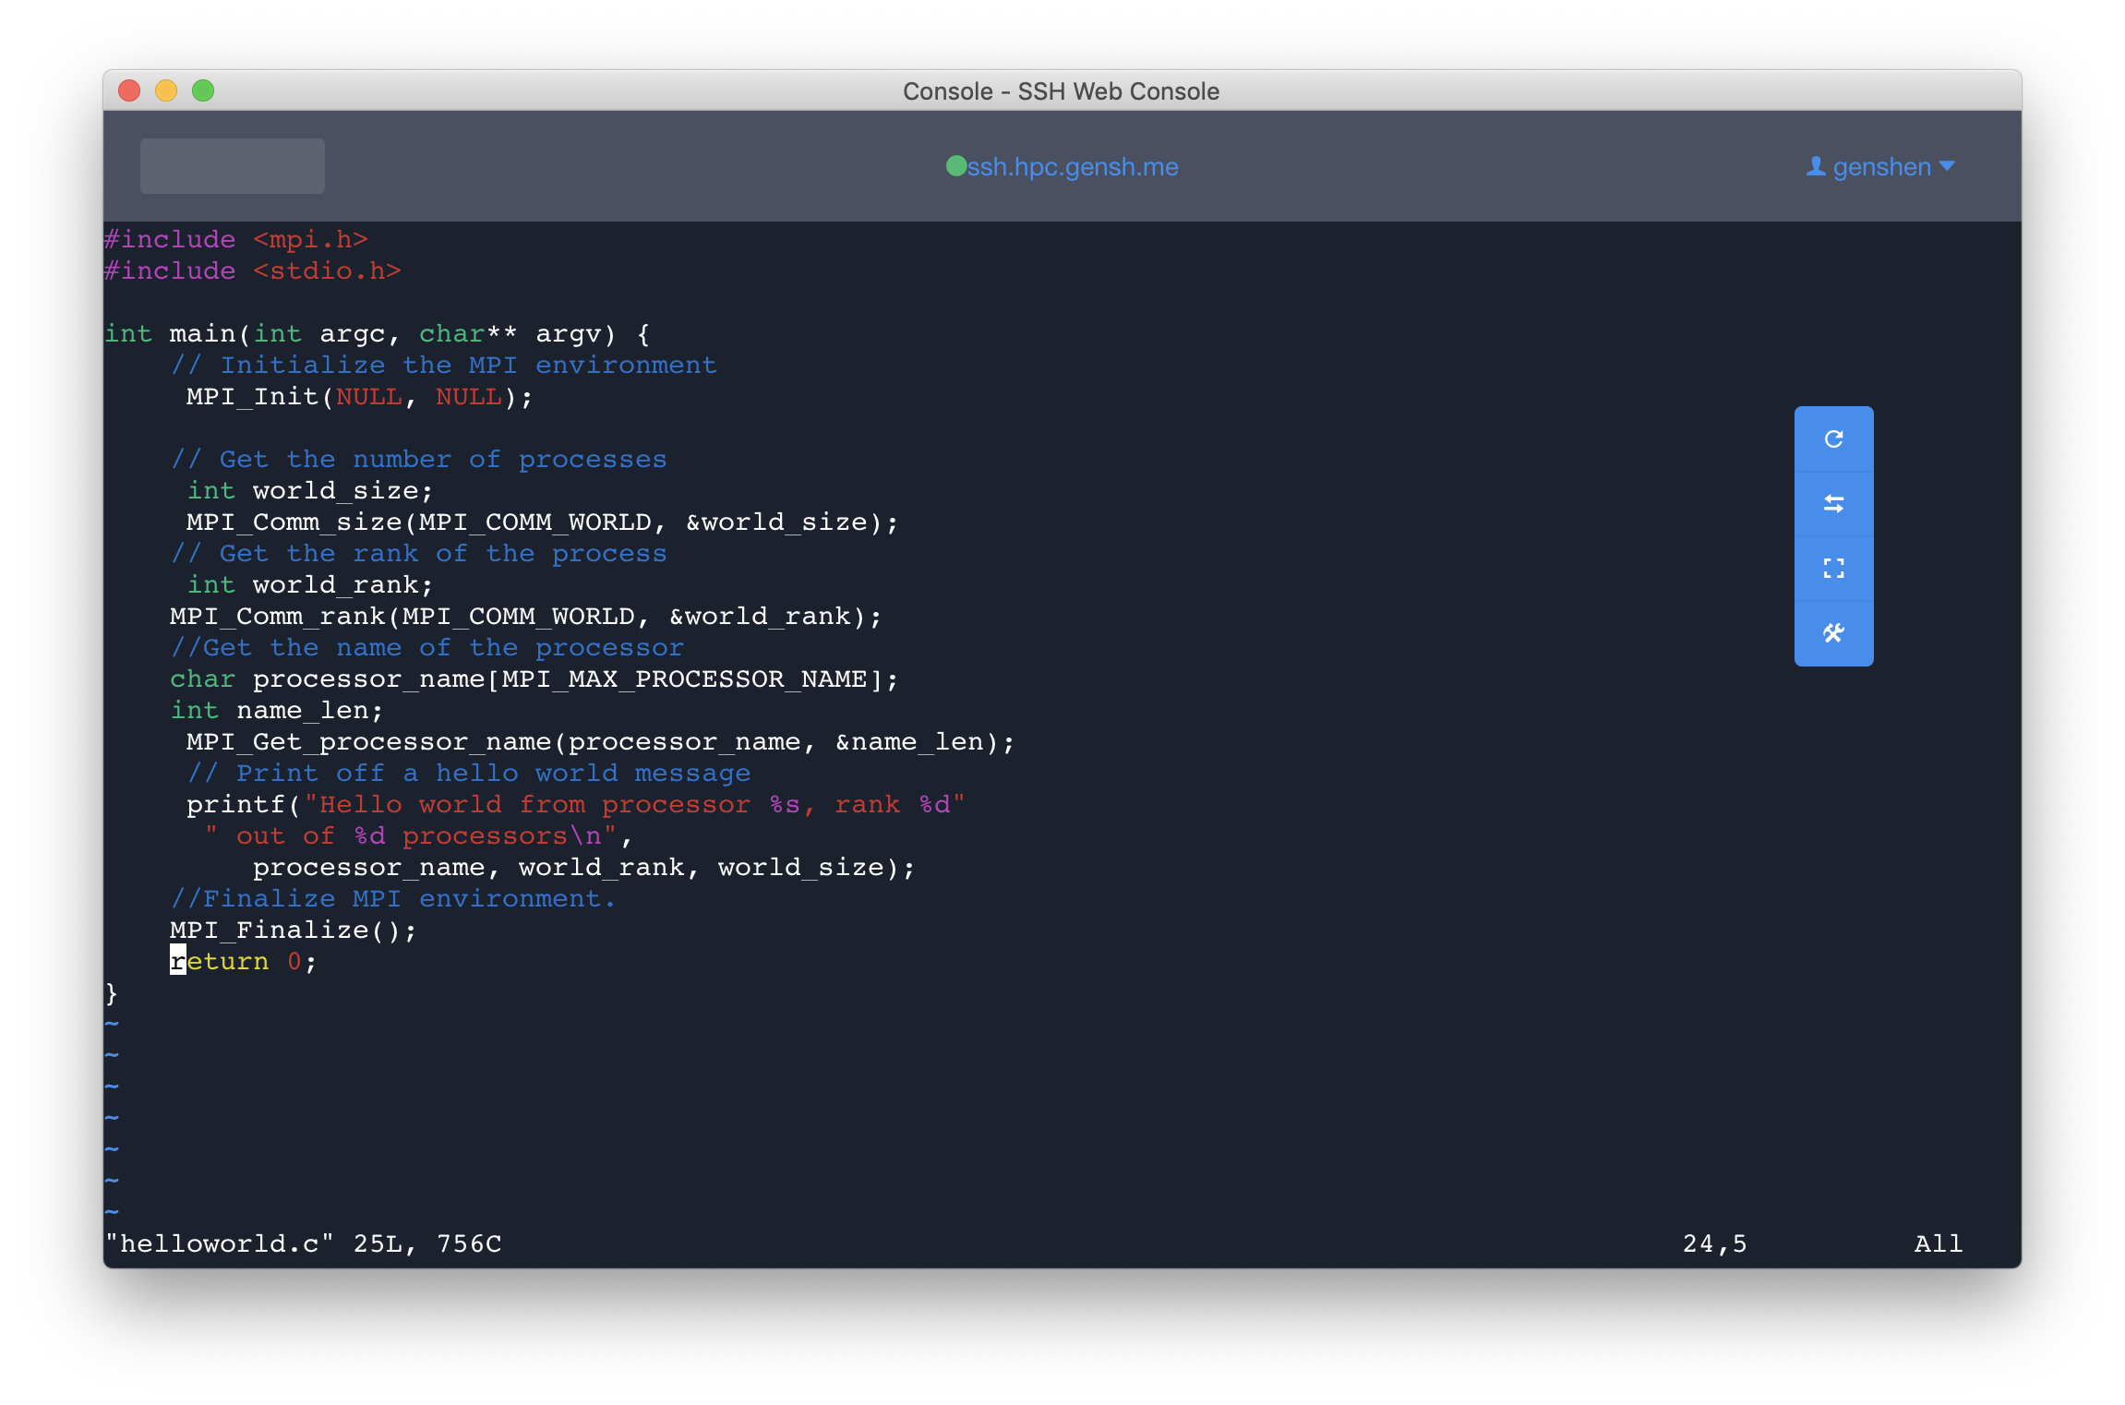Click the ssh.hpc.gensh.me host link
This screenshot has width=2125, height=1405.
click(x=1073, y=167)
